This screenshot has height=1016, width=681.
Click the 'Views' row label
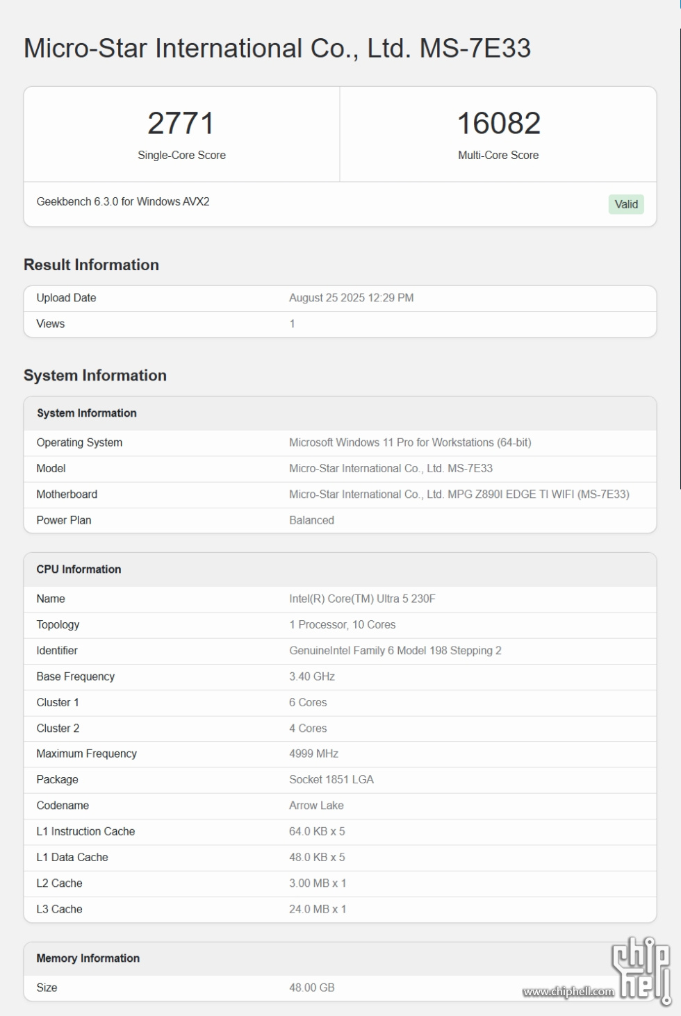click(x=51, y=324)
